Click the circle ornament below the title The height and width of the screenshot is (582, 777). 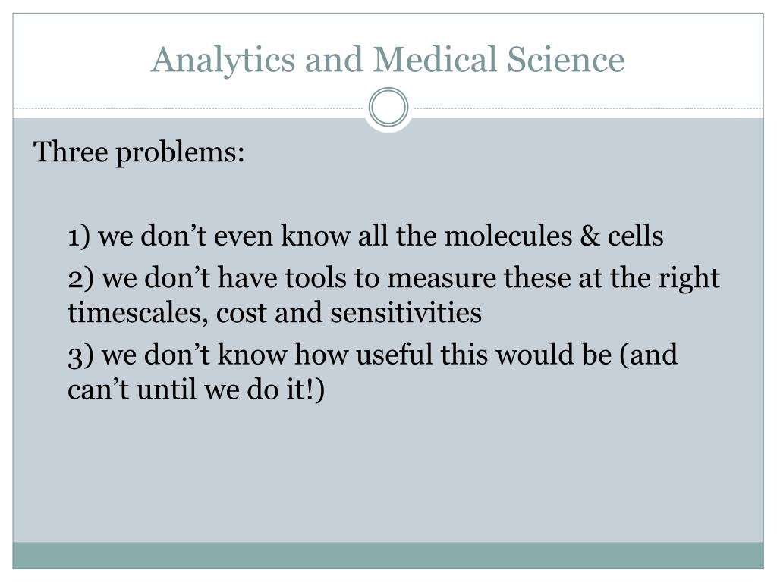[388, 107]
